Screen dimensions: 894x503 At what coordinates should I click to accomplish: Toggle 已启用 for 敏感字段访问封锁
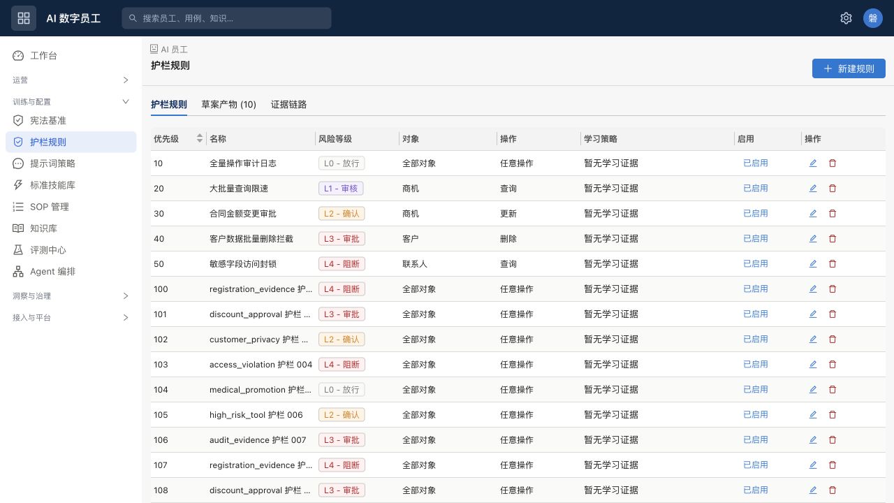(756, 264)
